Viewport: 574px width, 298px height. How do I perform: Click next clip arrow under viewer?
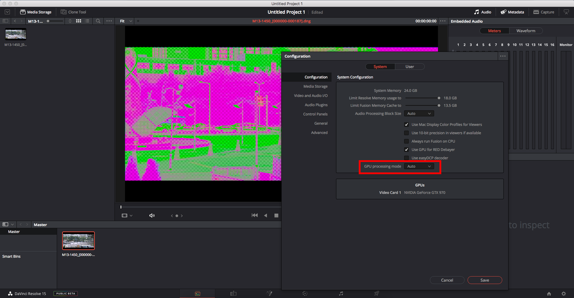[182, 216]
